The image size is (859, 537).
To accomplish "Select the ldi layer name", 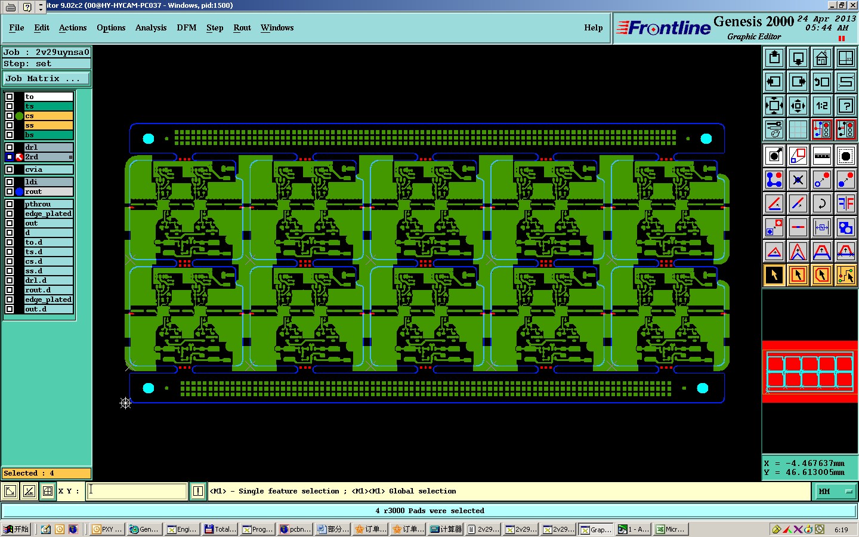I will (48, 182).
